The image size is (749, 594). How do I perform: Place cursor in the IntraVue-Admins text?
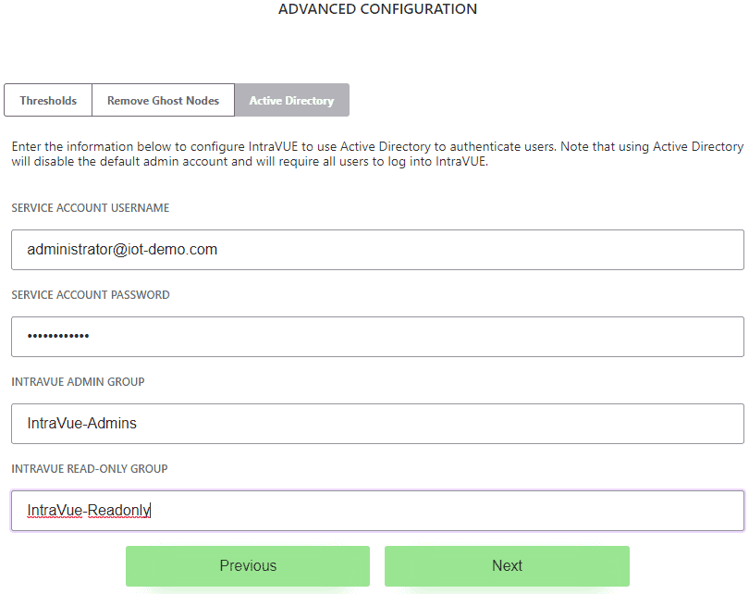pyautogui.click(x=81, y=424)
